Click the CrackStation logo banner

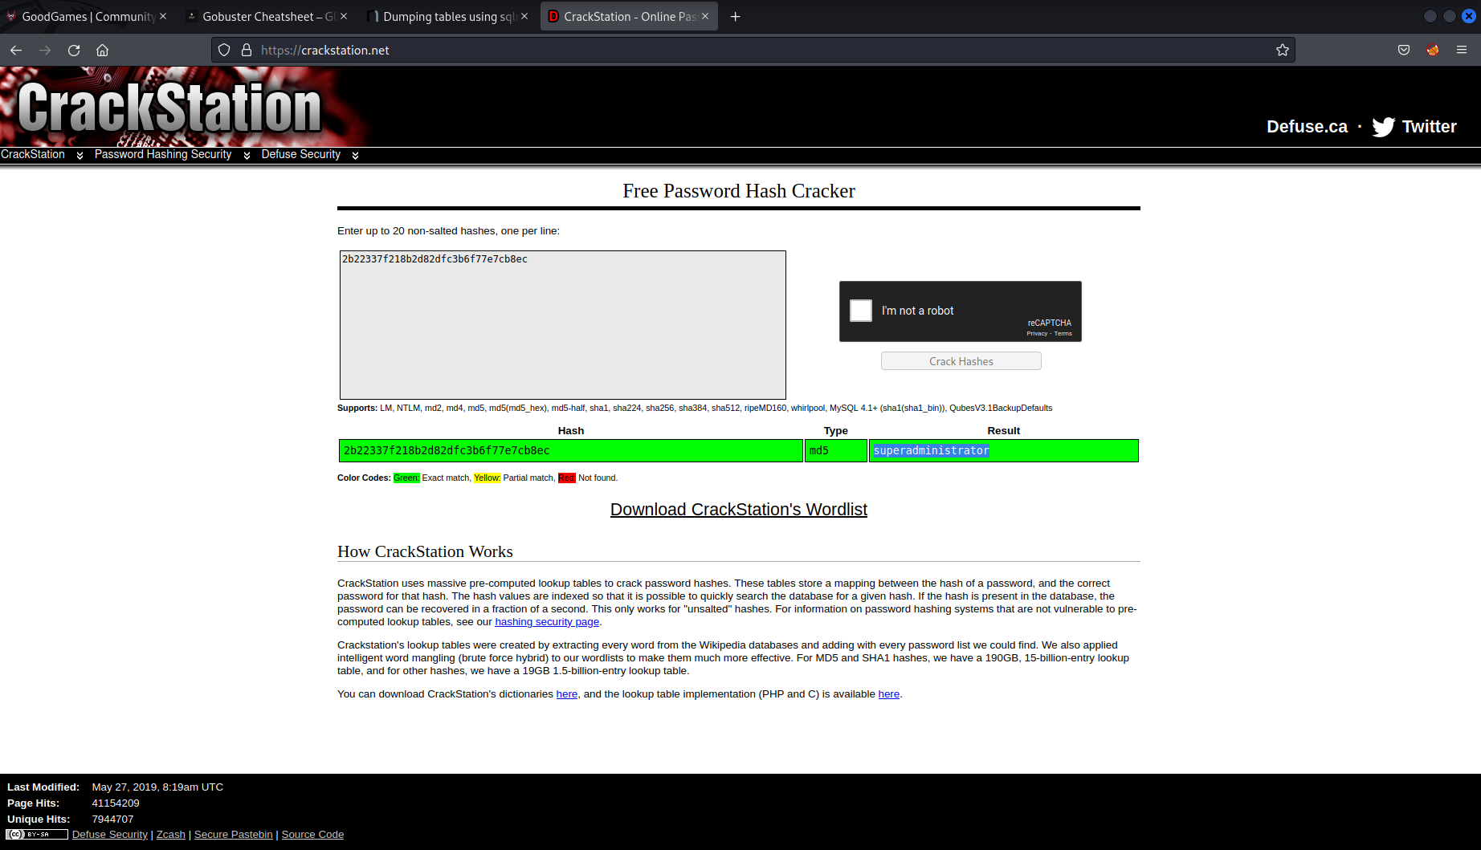169,107
